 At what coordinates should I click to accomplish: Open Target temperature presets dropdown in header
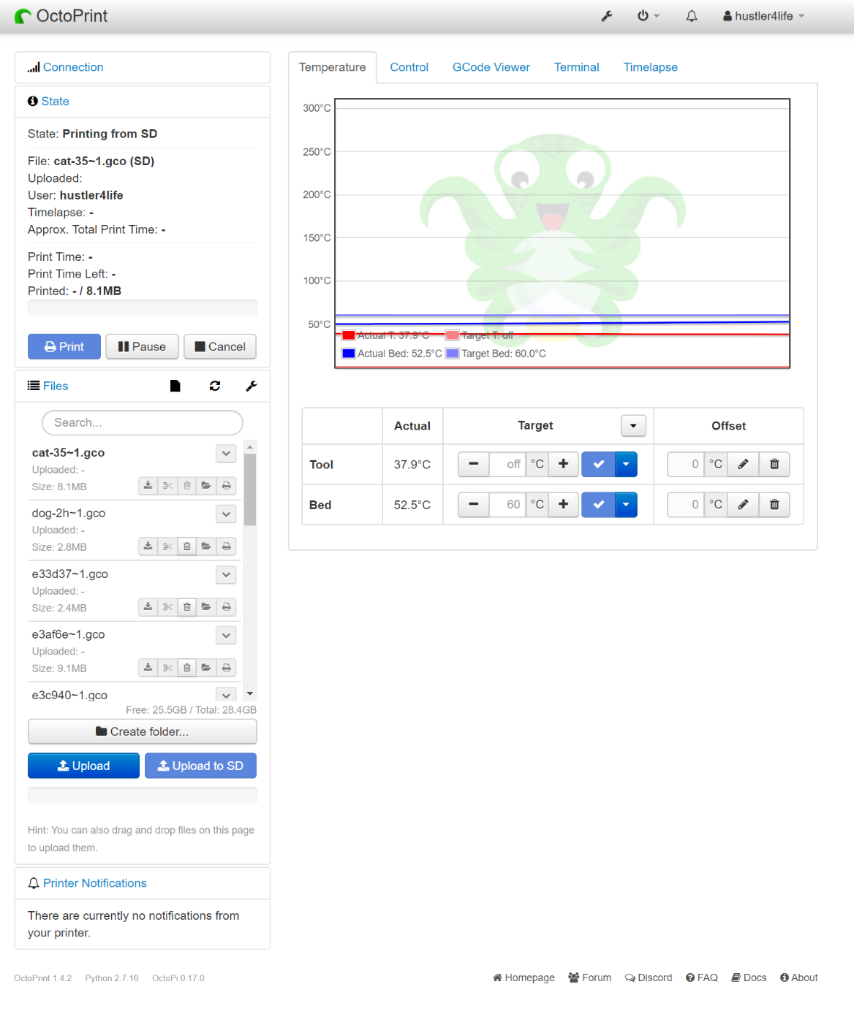pos(633,426)
